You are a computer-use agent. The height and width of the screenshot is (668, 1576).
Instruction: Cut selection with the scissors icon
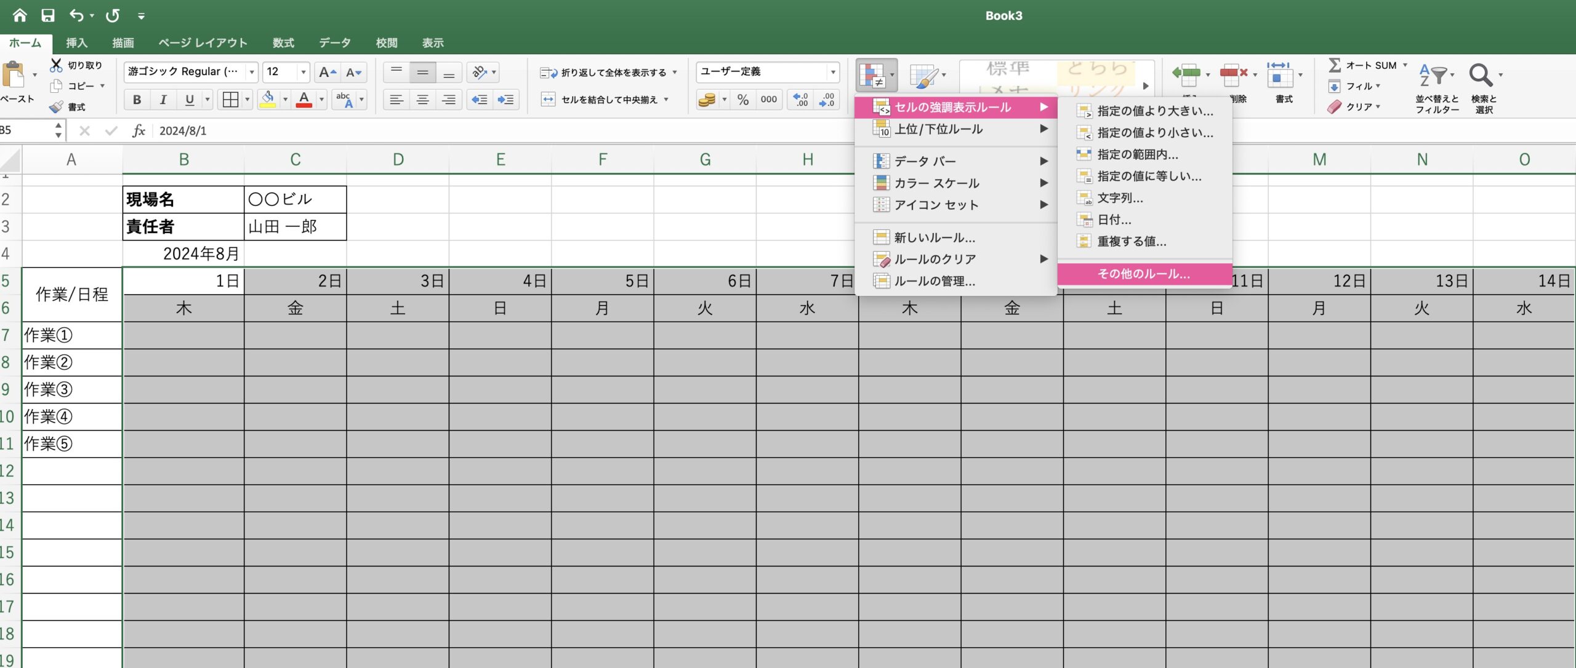[56, 65]
